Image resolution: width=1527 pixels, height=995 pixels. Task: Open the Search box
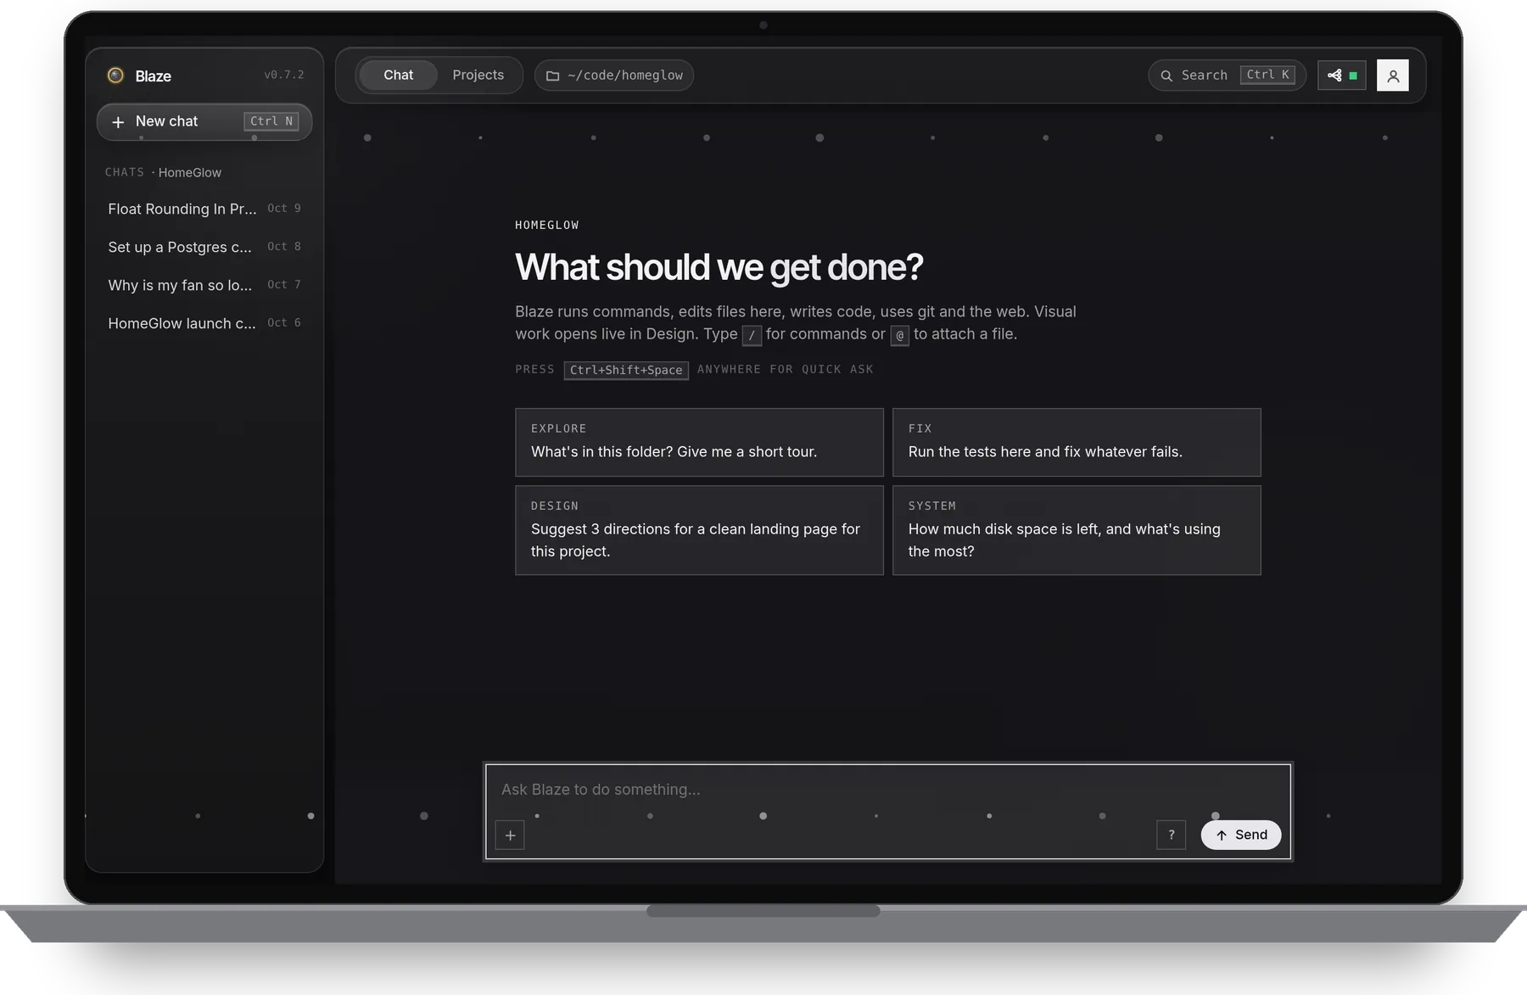(1227, 75)
